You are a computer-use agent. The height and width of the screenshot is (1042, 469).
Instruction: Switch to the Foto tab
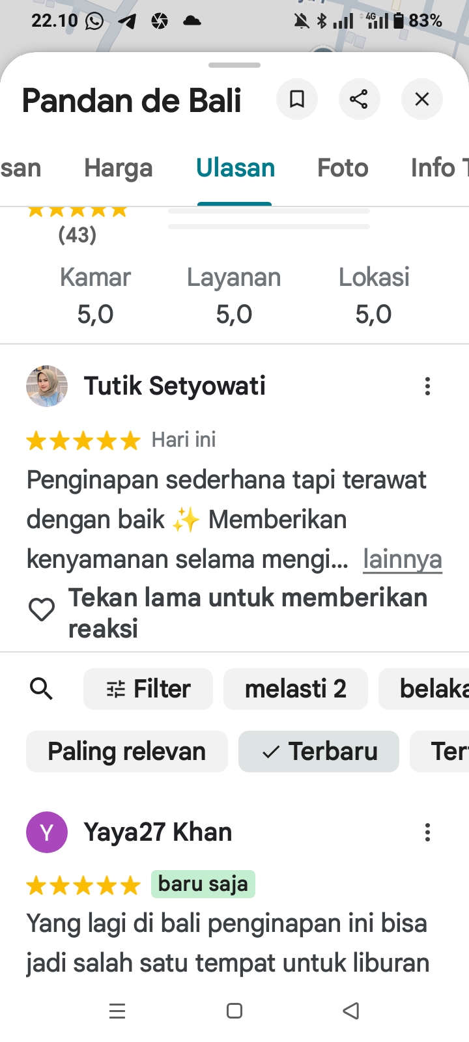343,168
